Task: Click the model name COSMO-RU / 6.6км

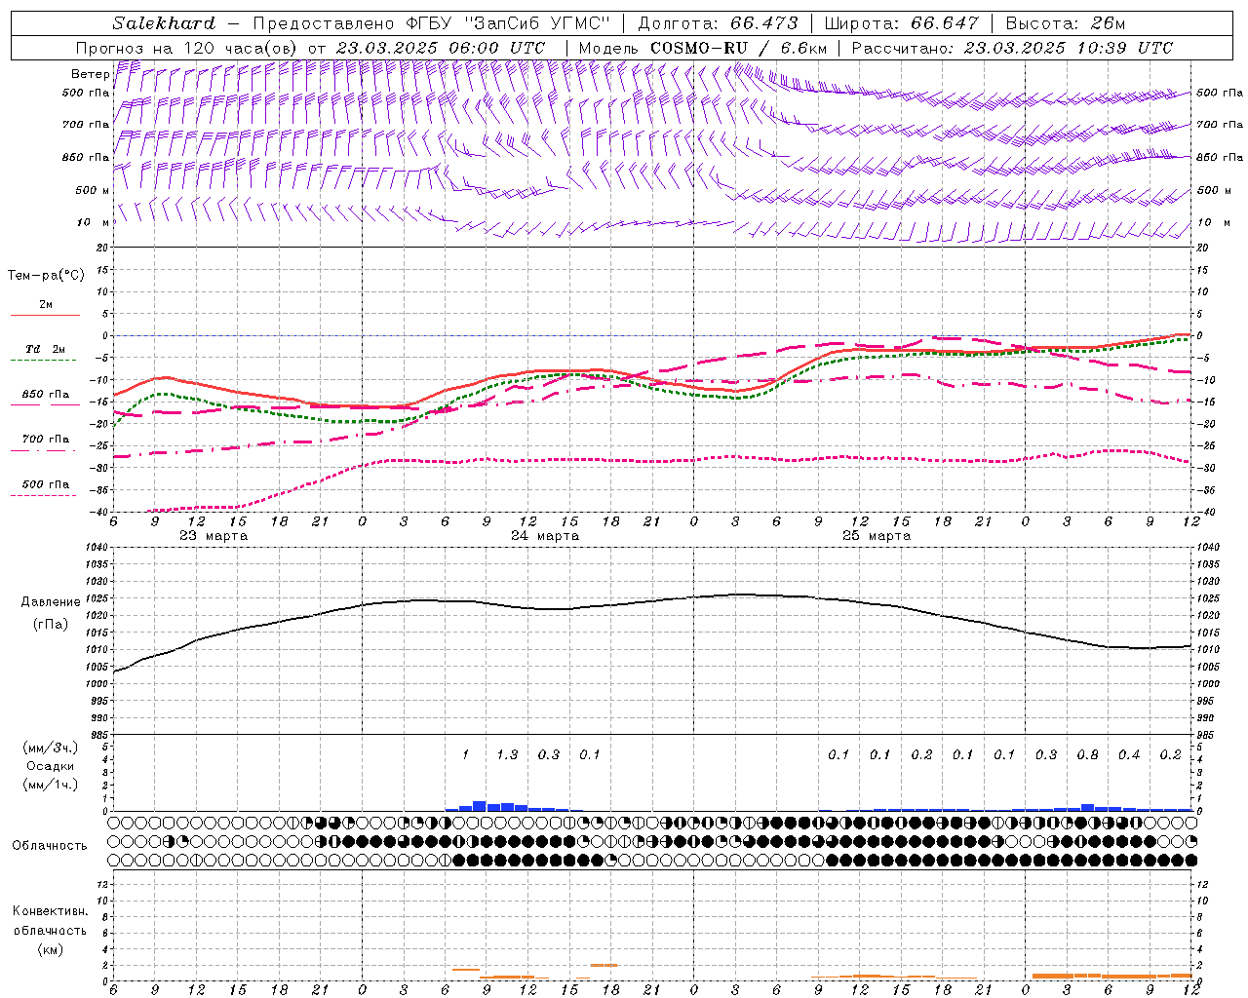Action: tap(738, 48)
